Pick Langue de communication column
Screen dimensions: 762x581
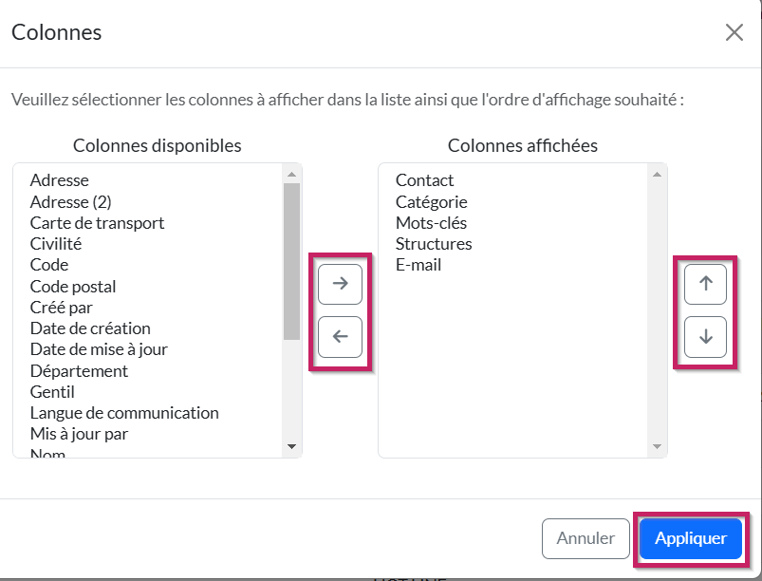pyautogui.click(x=124, y=413)
